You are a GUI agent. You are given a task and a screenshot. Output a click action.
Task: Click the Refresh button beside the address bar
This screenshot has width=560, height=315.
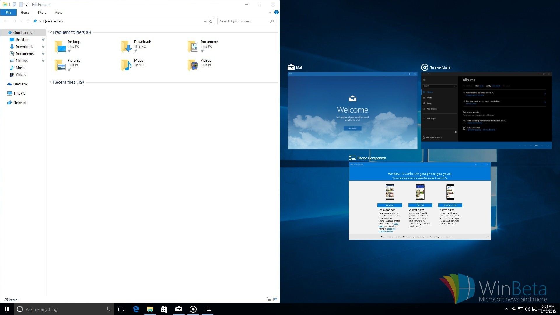coord(211,21)
